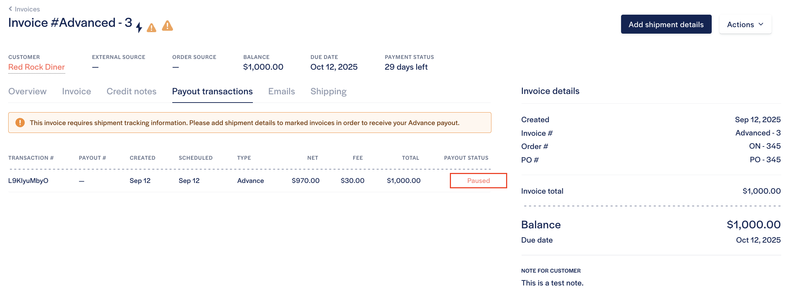Click the lightning bolt icon beside invoice title

point(139,27)
